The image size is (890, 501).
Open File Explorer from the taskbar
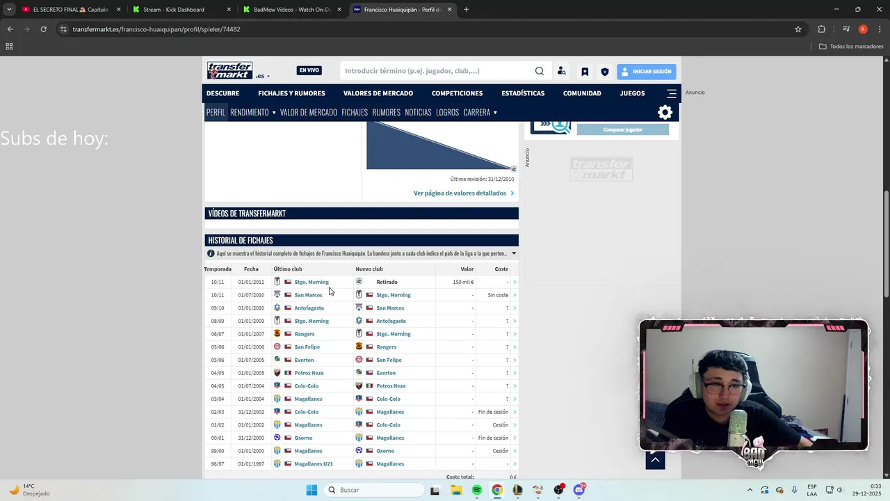(x=456, y=490)
